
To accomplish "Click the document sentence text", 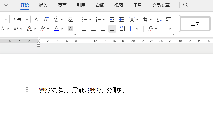I will 82,90.
